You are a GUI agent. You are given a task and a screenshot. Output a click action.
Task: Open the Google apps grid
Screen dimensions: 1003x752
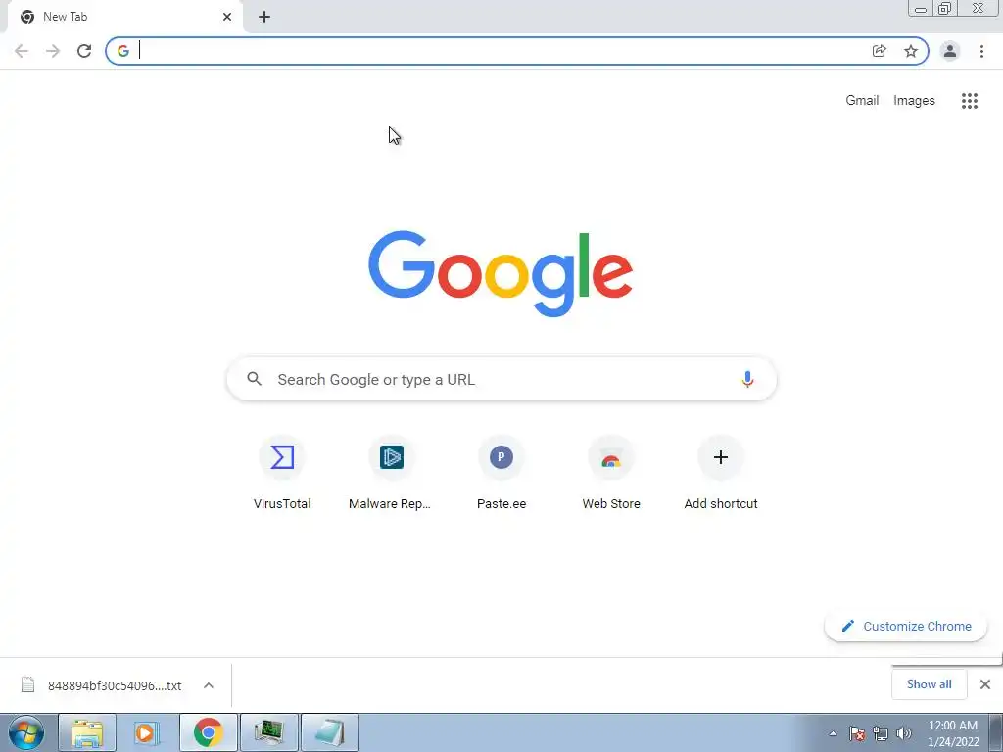970,101
